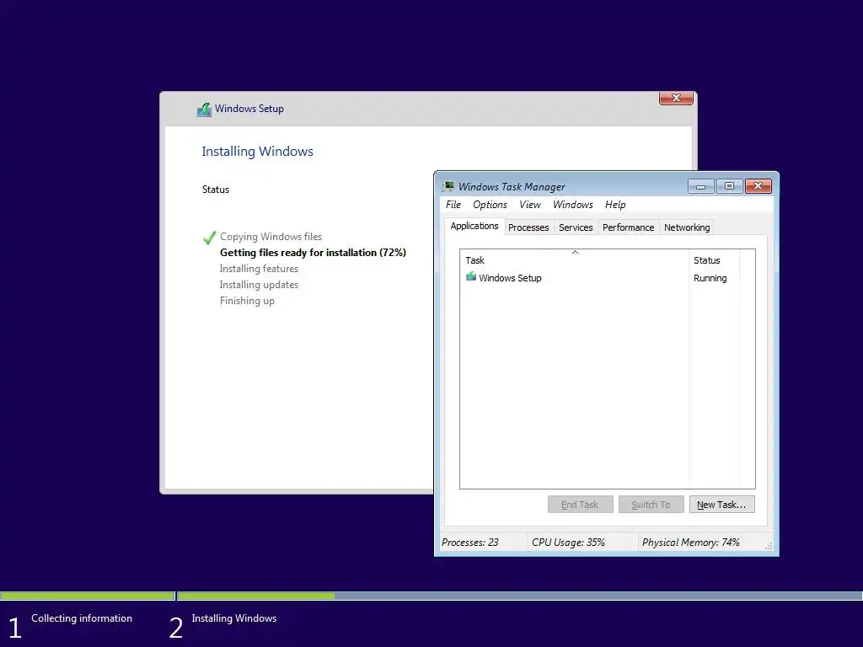Click the Windows Setup title bar icon

(204, 109)
